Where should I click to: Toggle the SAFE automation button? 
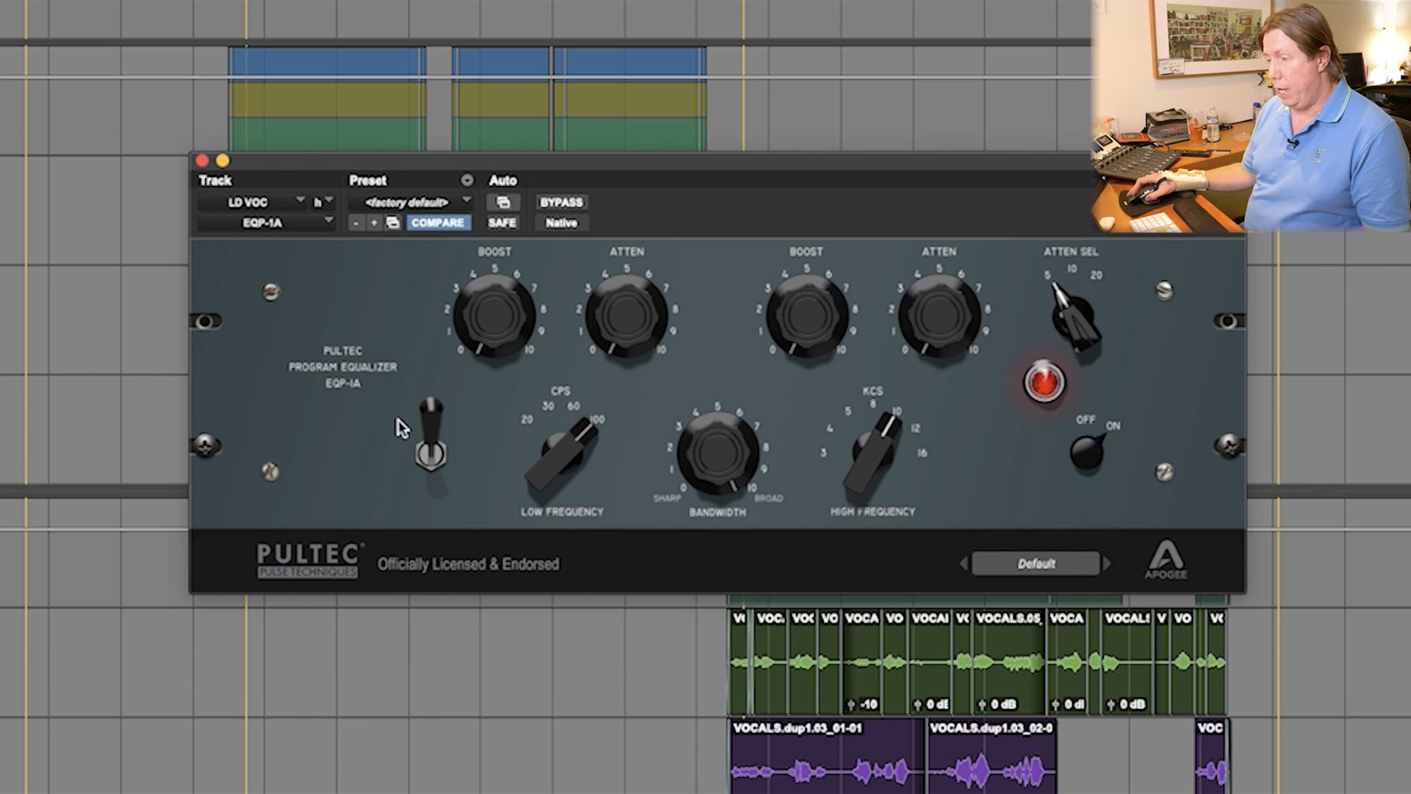click(x=503, y=223)
